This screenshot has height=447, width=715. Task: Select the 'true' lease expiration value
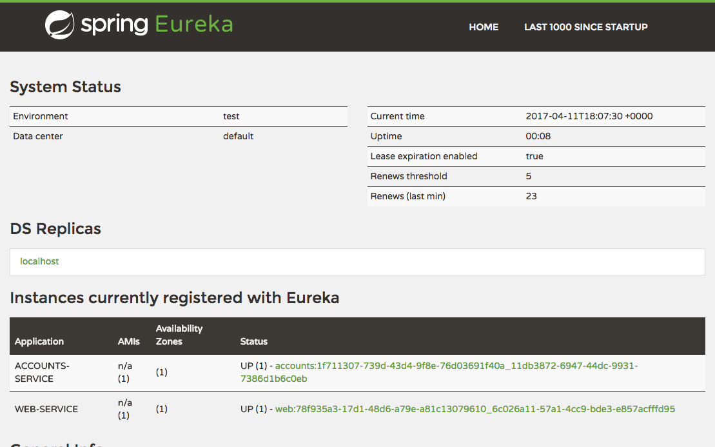coord(534,157)
